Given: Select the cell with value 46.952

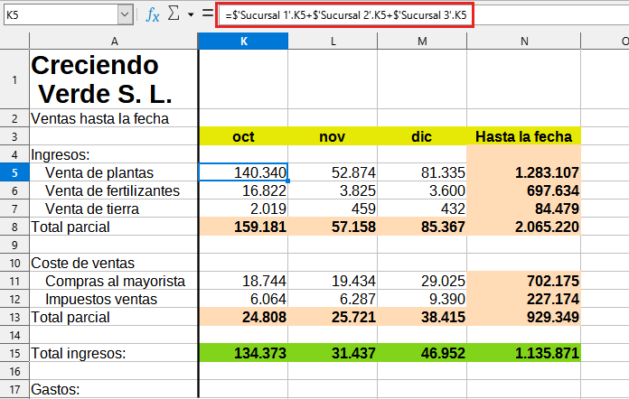Looking at the screenshot, I should [x=422, y=353].
